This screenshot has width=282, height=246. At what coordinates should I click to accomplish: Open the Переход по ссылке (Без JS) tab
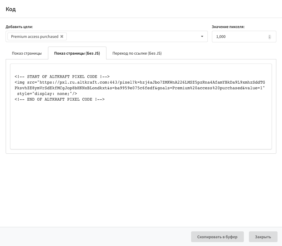(137, 53)
